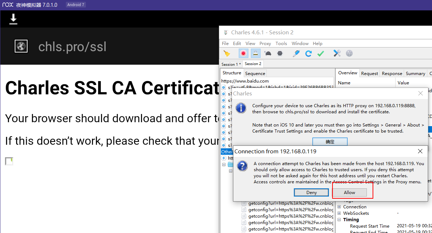Enable throttling with the turtle icon

(268, 54)
